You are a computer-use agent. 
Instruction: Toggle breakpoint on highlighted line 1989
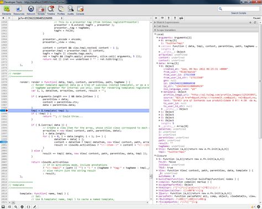[4, 110]
